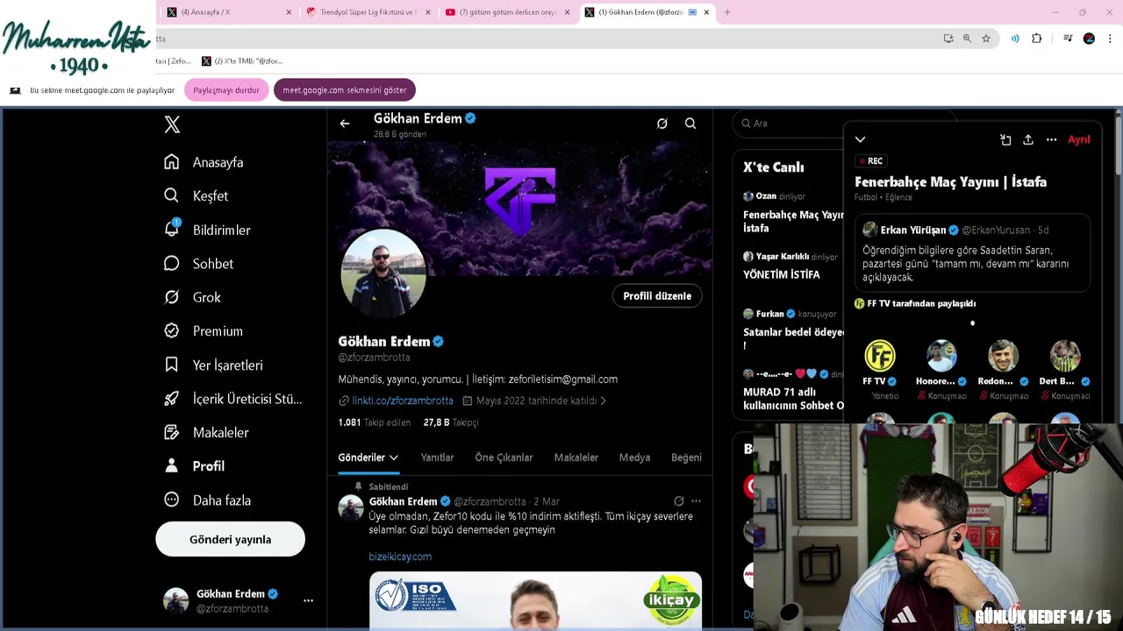Switch to Makaleler profile tab

pyautogui.click(x=576, y=457)
